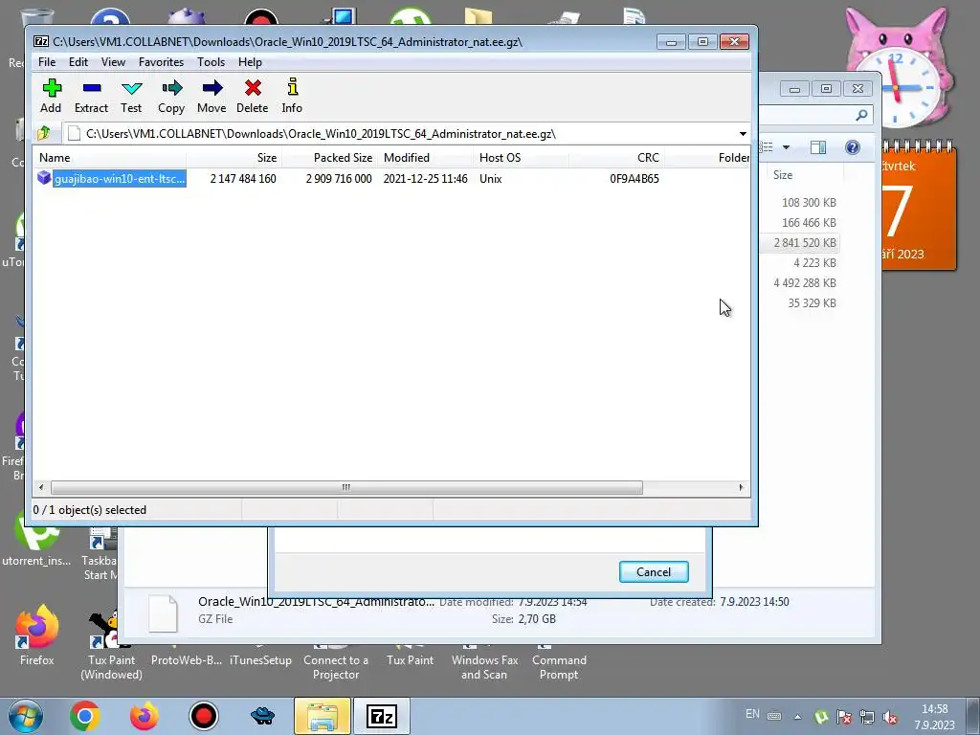Click the muted volume tray icon
980x735 pixels.
pyautogui.click(x=889, y=717)
